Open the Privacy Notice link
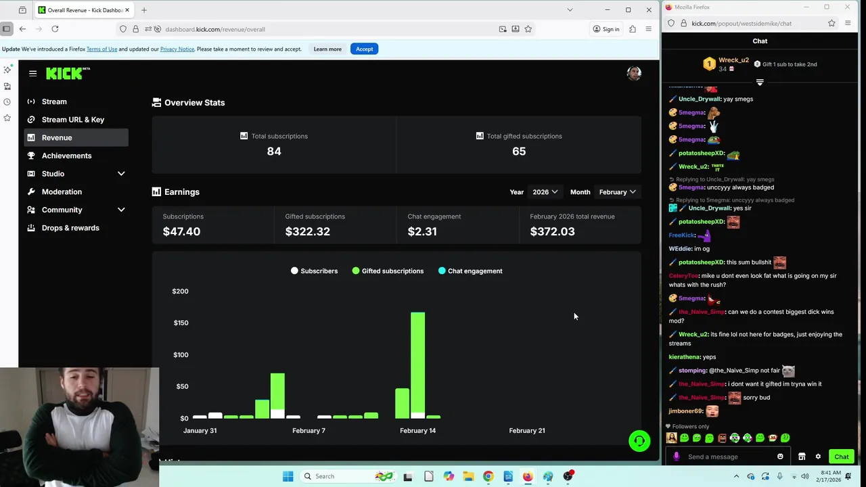 tap(177, 49)
